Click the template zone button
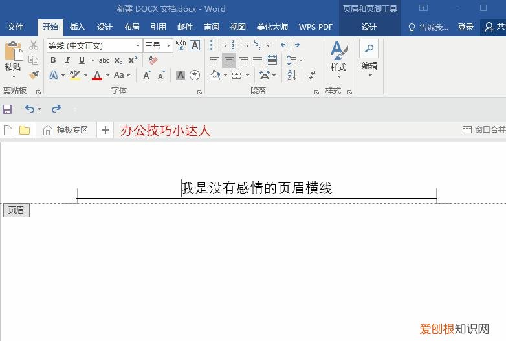The image size is (506, 341). 65,130
